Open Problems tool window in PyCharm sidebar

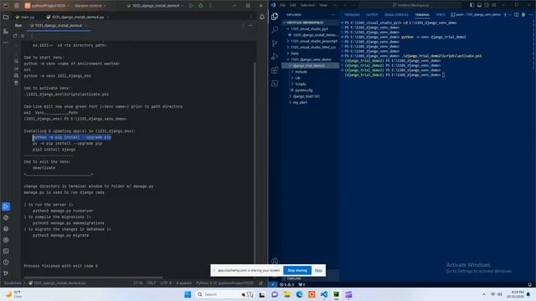6,262
